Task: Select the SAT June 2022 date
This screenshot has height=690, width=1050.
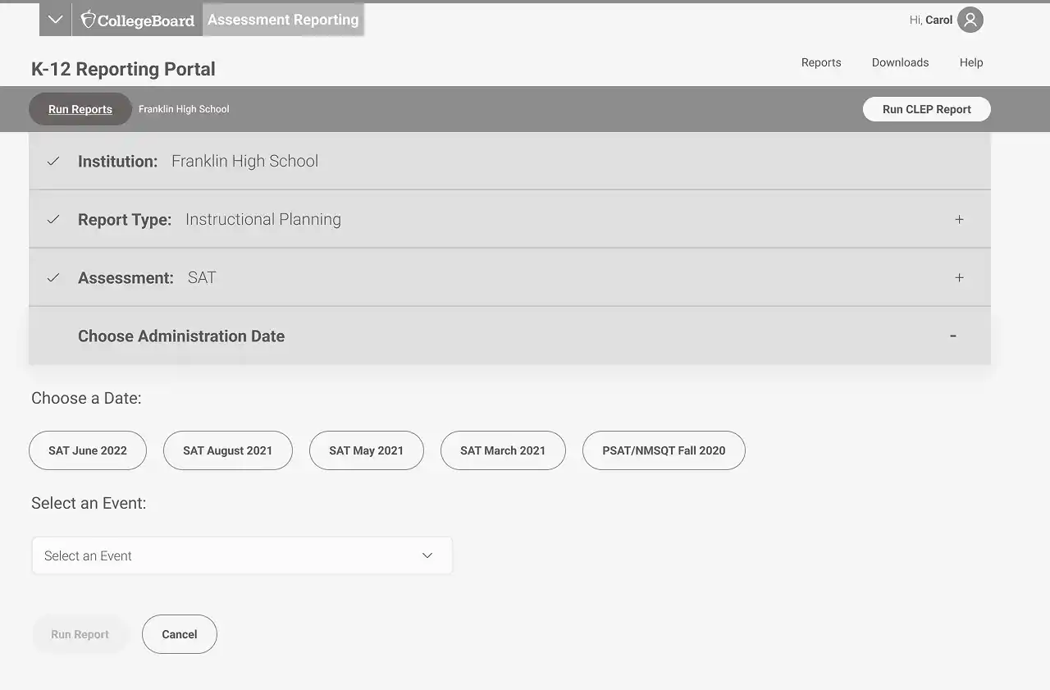Action: tap(88, 450)
